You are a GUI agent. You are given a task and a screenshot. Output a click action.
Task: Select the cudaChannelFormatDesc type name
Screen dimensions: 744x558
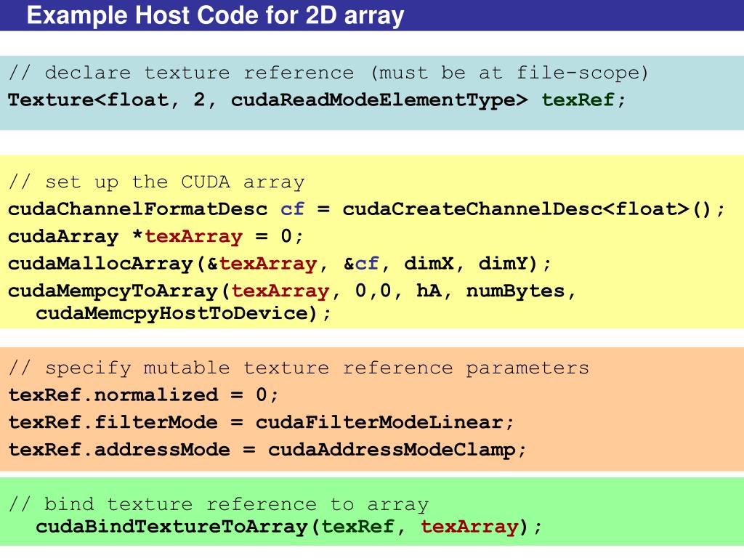(x=138, y=209)
